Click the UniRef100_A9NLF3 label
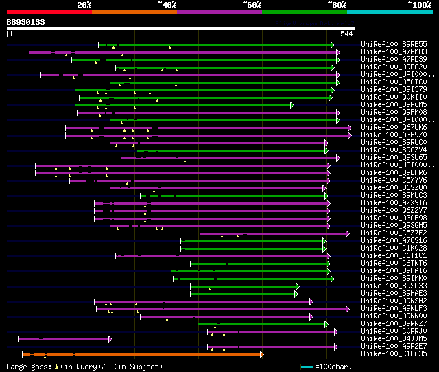Screen dimensions: 439x372 (394, 309)
